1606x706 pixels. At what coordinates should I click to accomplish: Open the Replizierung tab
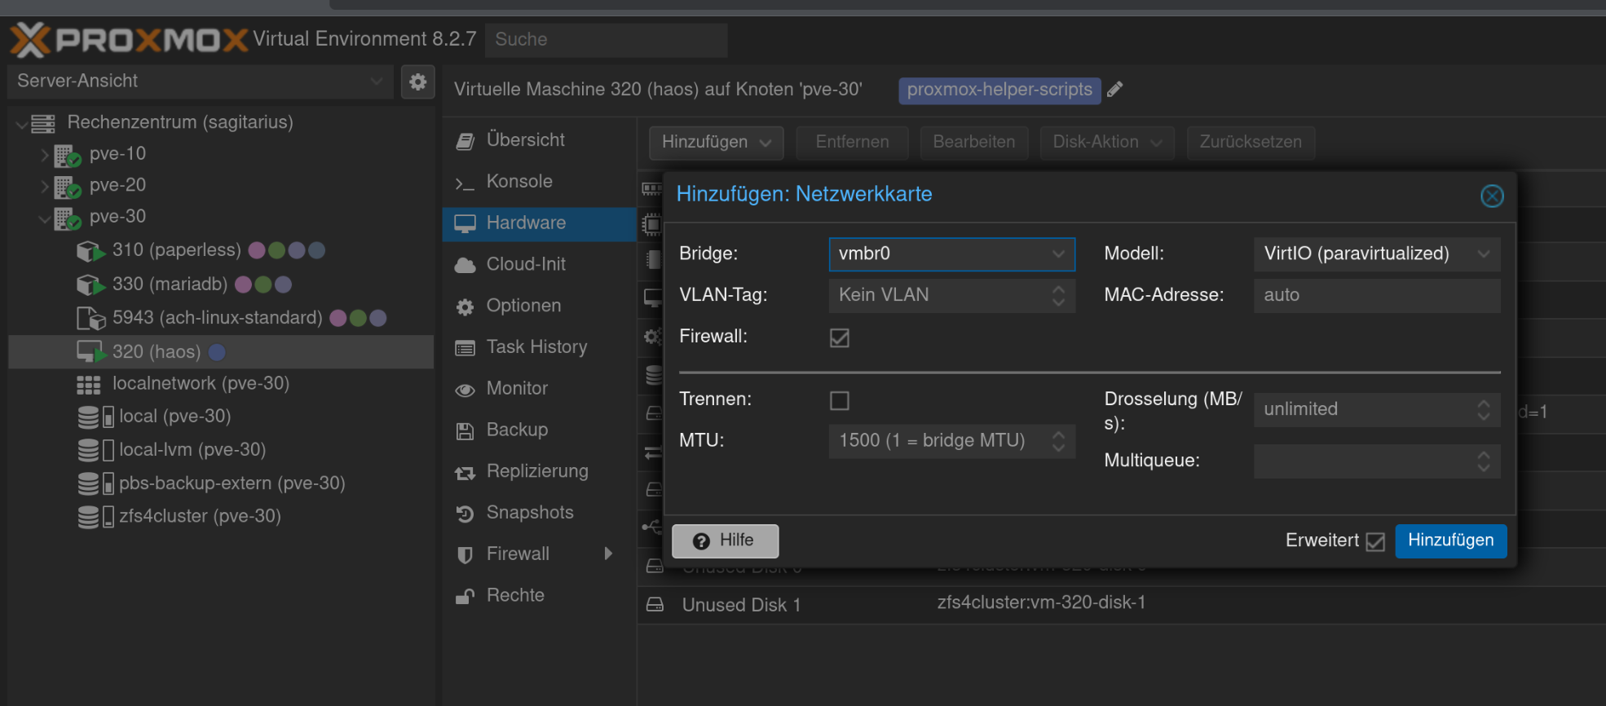(540, 472)
